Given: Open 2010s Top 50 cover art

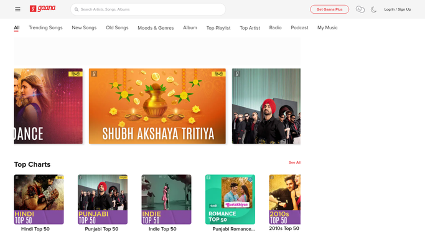Looking at the screenshot, I should [x=284, y=199].
